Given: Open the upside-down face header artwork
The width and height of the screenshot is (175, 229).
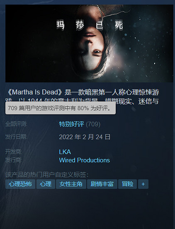Looking at the screenshot, I should click(89, 43).
